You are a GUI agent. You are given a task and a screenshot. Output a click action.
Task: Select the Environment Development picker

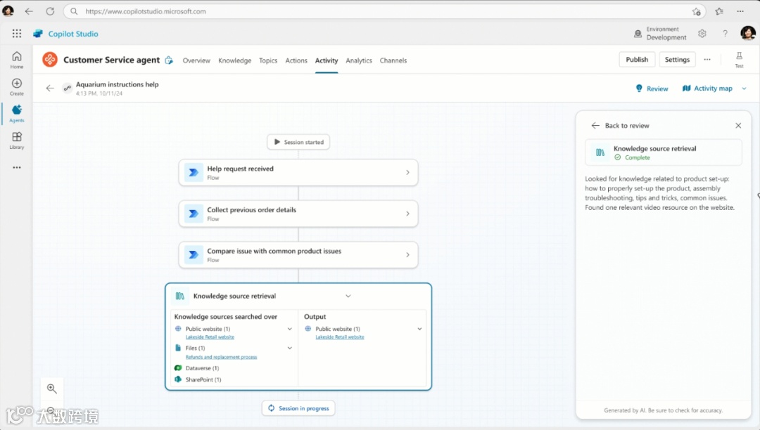coord(660,34)
